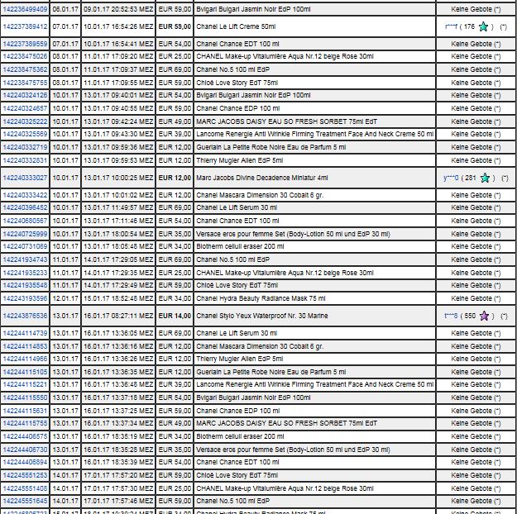
Task: Open item number 142238475026
Action: pos(25,56)
